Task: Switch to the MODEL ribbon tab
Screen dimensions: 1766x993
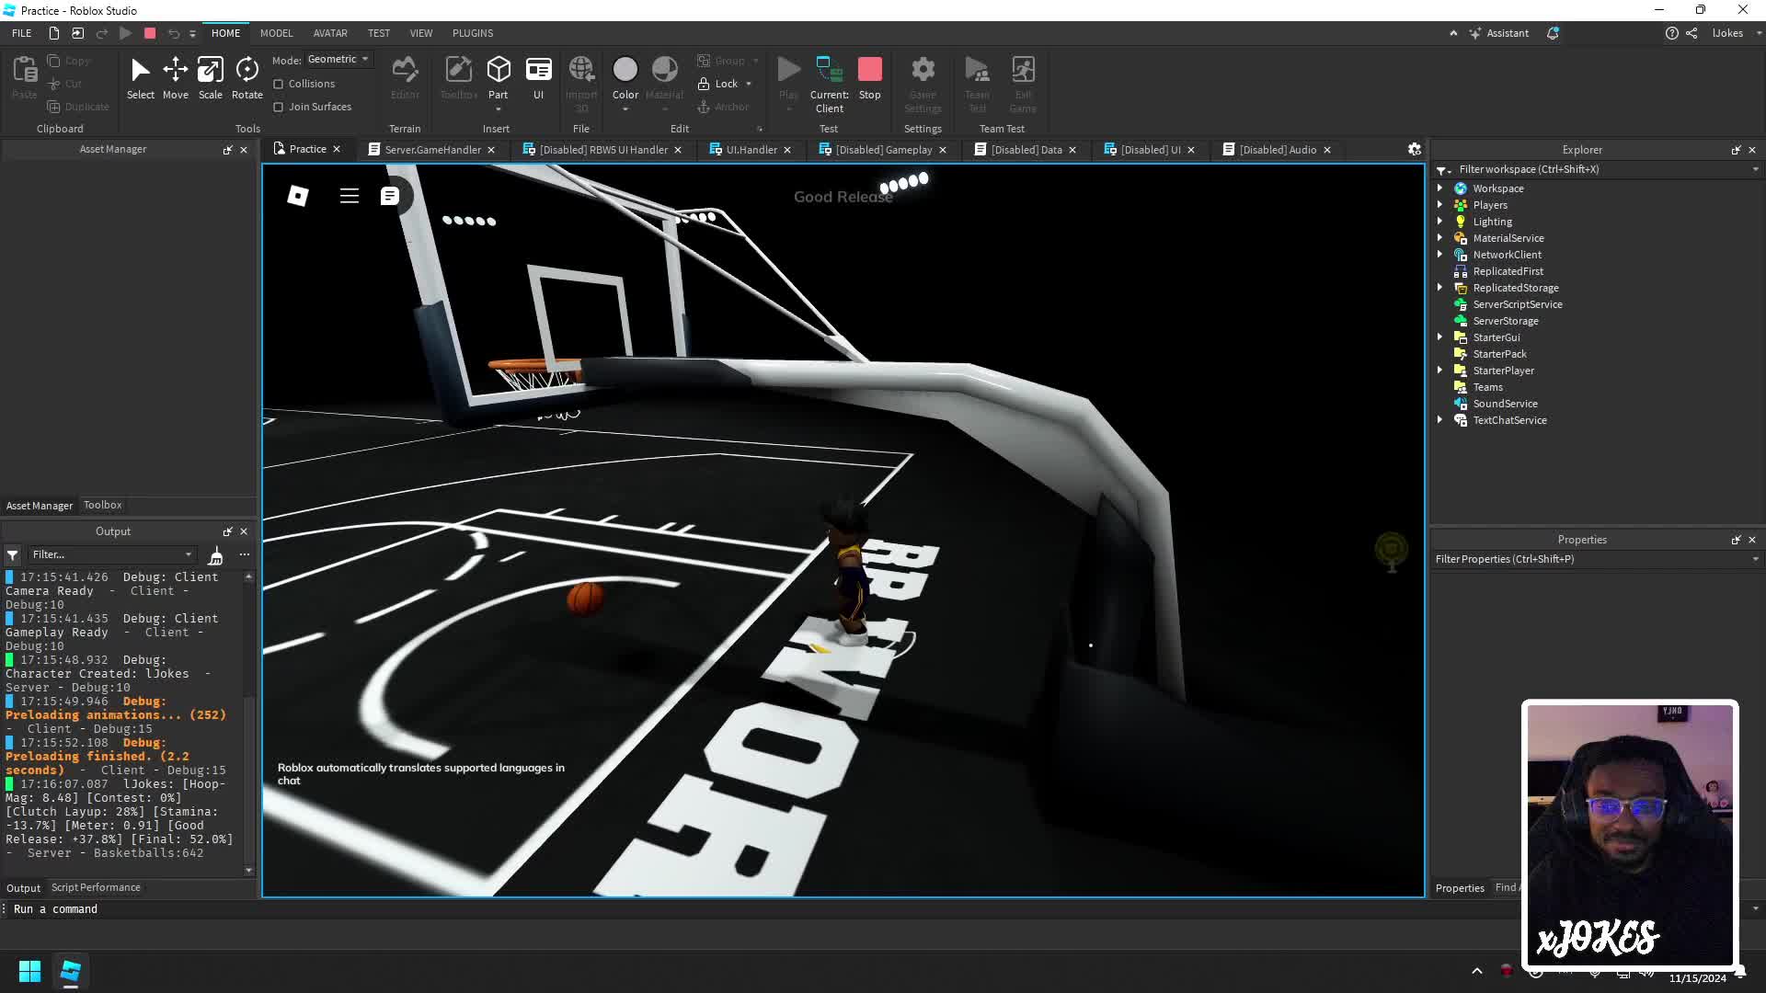Action: [x=276, y=33]
